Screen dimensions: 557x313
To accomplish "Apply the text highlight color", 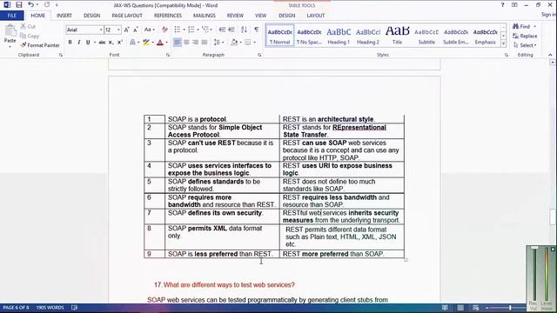I will (x=146, y=43).
